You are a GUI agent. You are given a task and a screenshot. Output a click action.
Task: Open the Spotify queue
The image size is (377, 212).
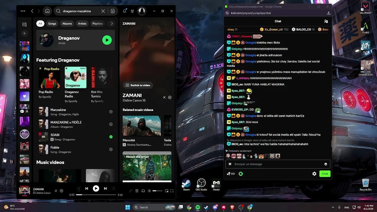137,191
